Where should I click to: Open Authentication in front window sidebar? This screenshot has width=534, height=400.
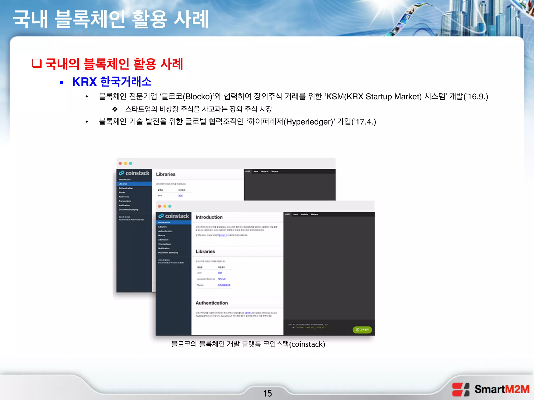click(165, 231)
